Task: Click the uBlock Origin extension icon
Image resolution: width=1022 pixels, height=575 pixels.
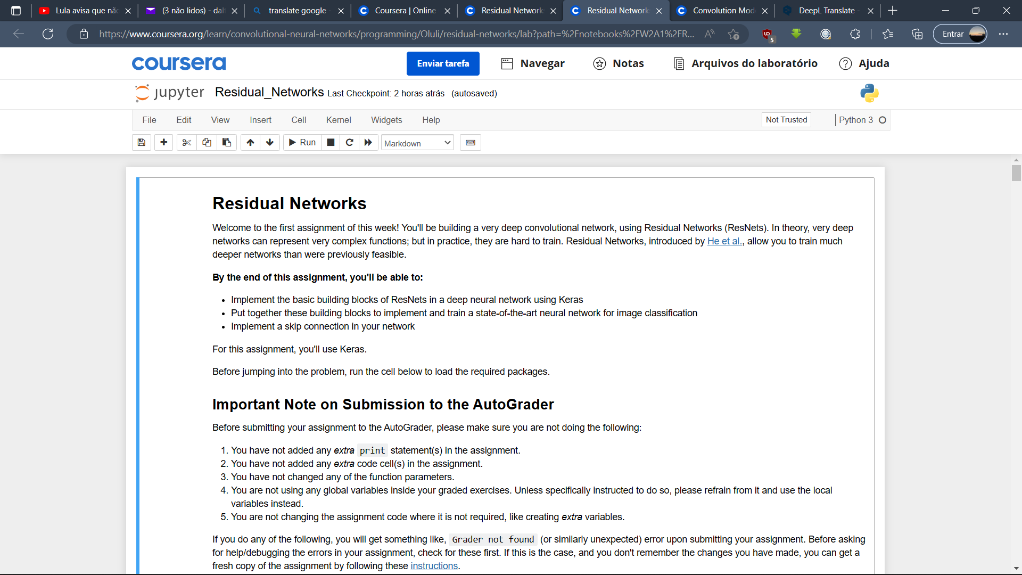Action: click(x=768, y=34)
